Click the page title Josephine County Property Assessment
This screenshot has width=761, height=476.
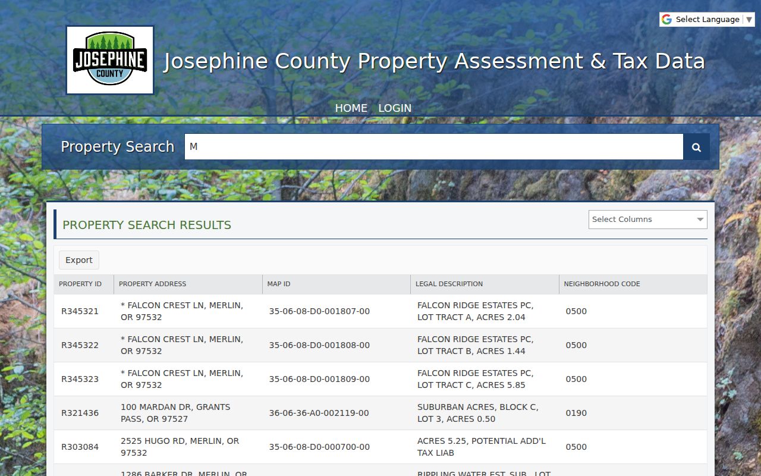[434, 61]
